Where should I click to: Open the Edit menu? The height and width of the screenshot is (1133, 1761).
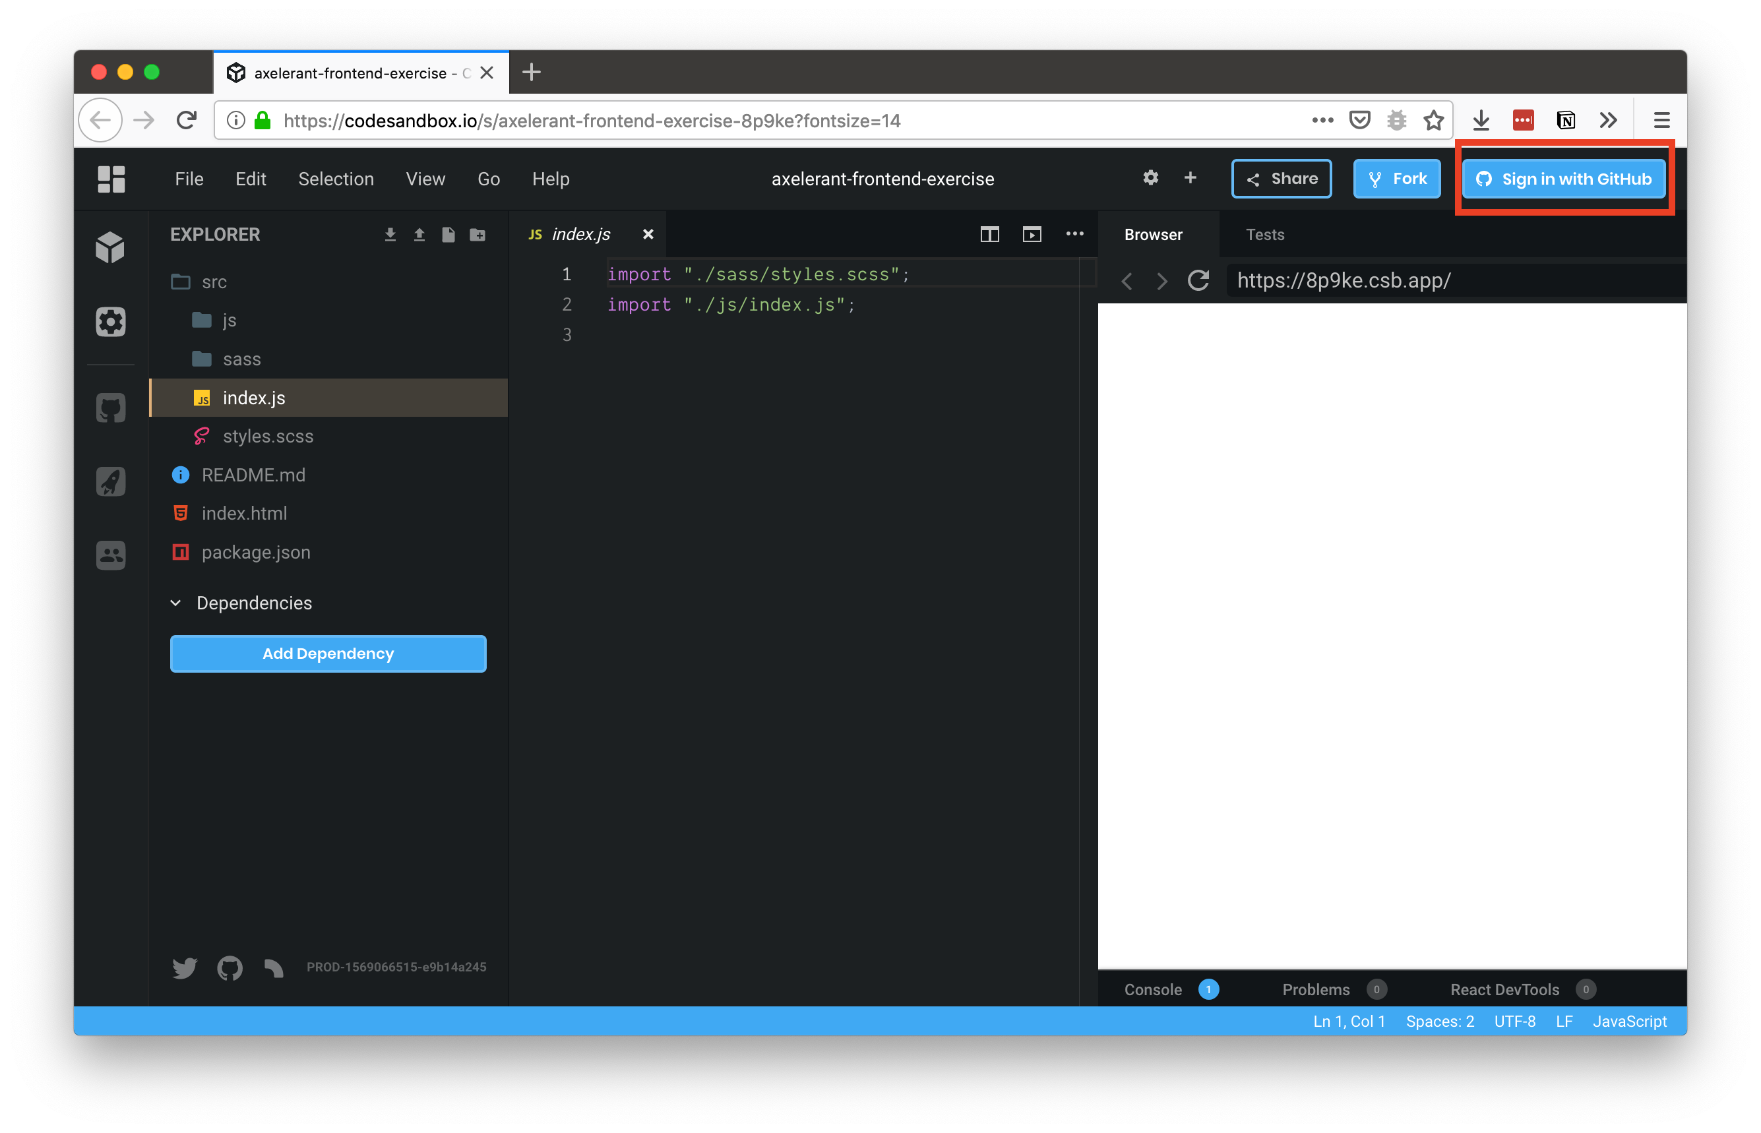point(251,179)
